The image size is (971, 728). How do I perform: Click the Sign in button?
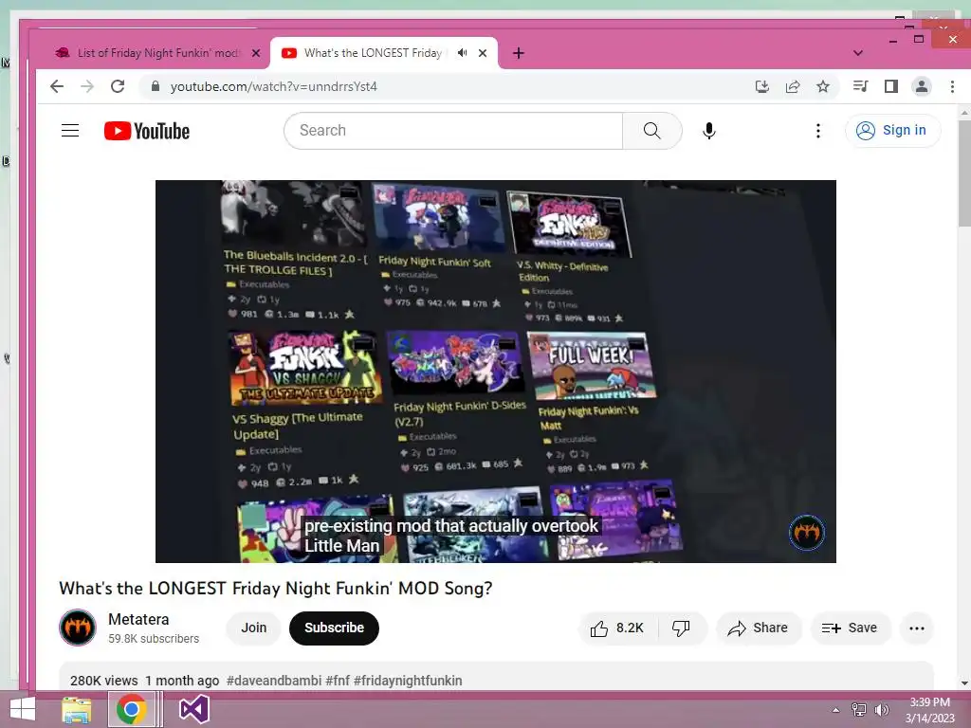(892, 131)
